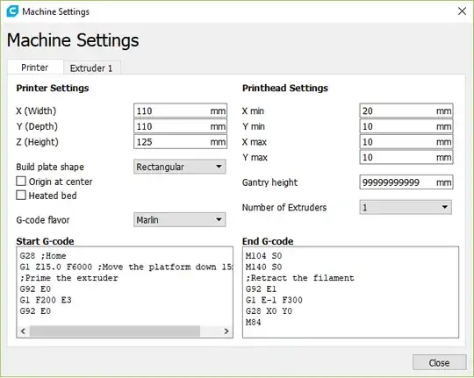Viewport: 474px width, 378px height.
Task: Click the Start G-code scroll left arrow
Action: point(23,332)
